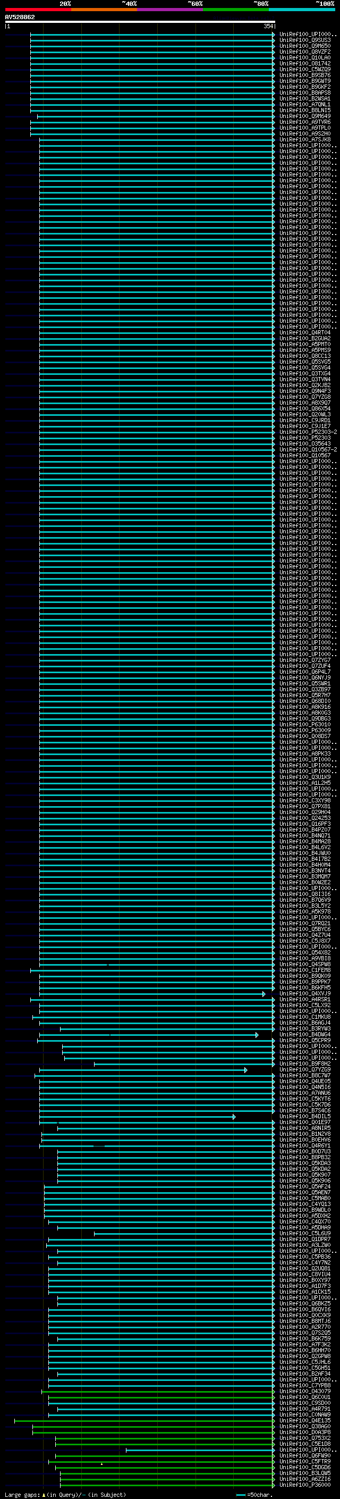
Task: Select hit label UniRef100_A4R791
Action: pos(305,1408)
